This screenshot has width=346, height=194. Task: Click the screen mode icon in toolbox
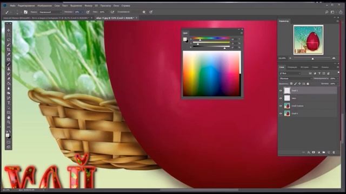(x=9, y=147)
